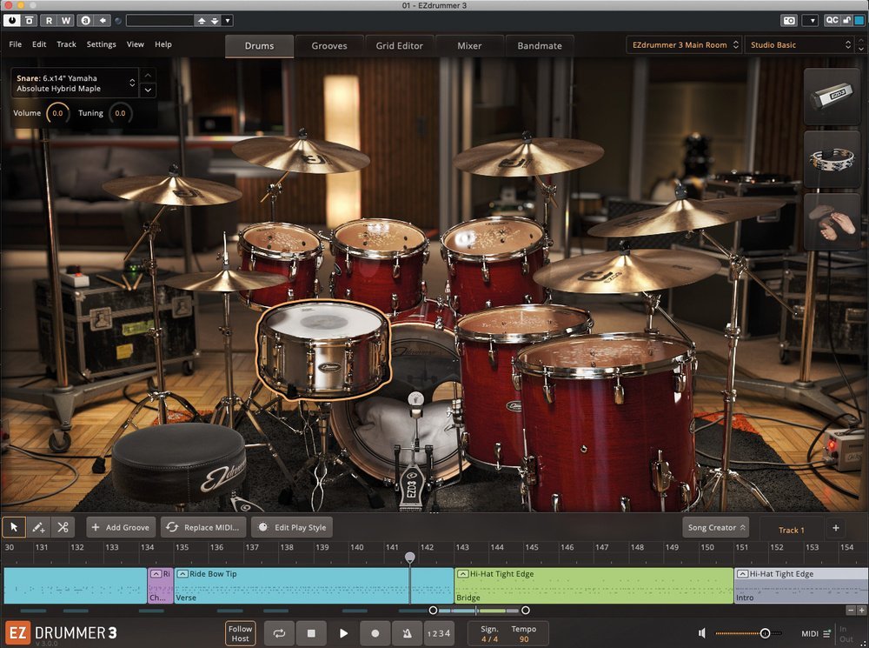Open the tambourine percussion thumbnail
Screen dimensions: 869x648
[x=832, y=159]
